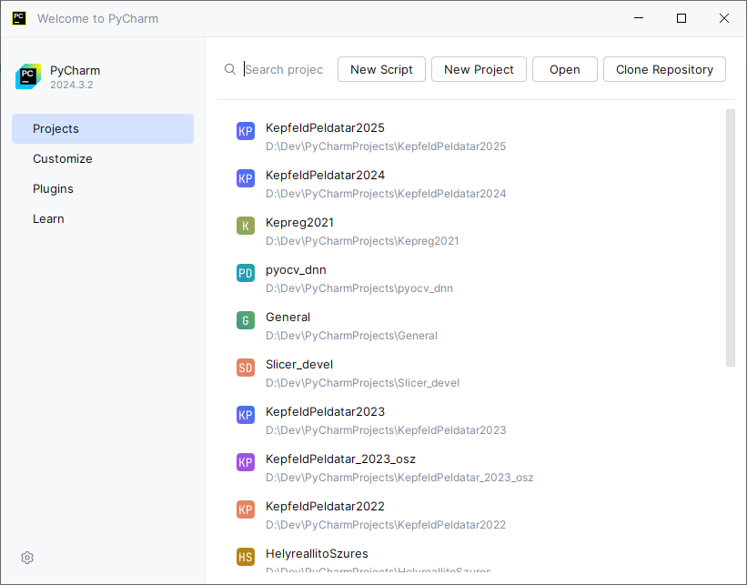Maximize the Welcome to PyCharm window
The height and width of the screenshot is (585, 747).
681,18
